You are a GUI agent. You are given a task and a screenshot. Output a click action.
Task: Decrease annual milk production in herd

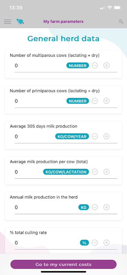point(95,207)
